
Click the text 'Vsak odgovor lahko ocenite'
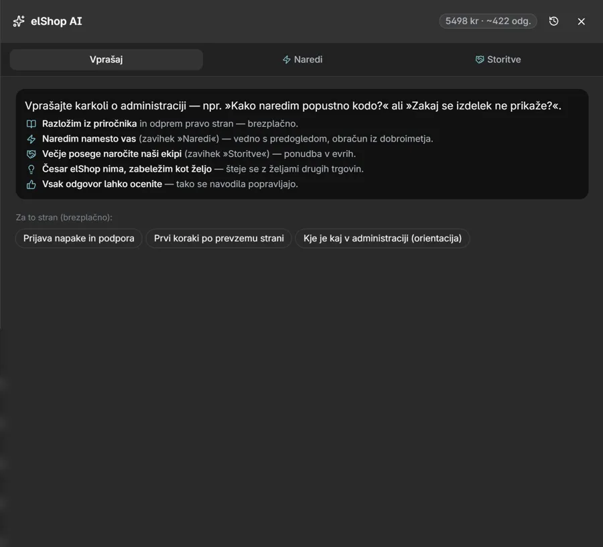point(102,184)
